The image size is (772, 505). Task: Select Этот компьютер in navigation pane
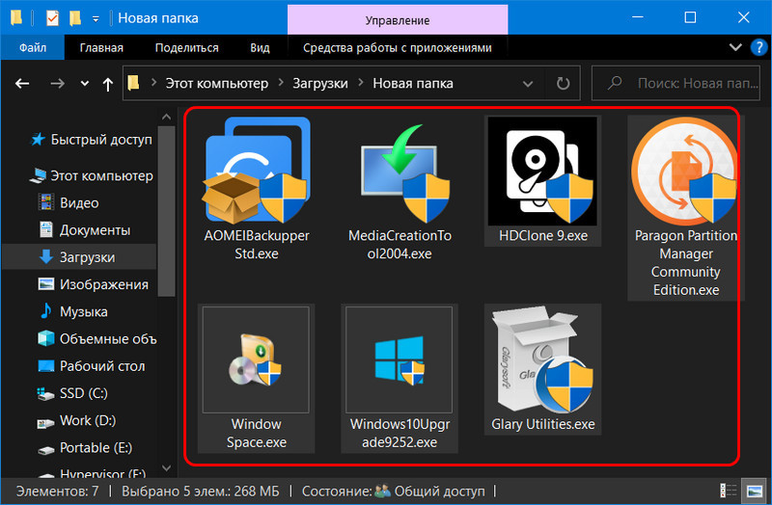(92, 175)
